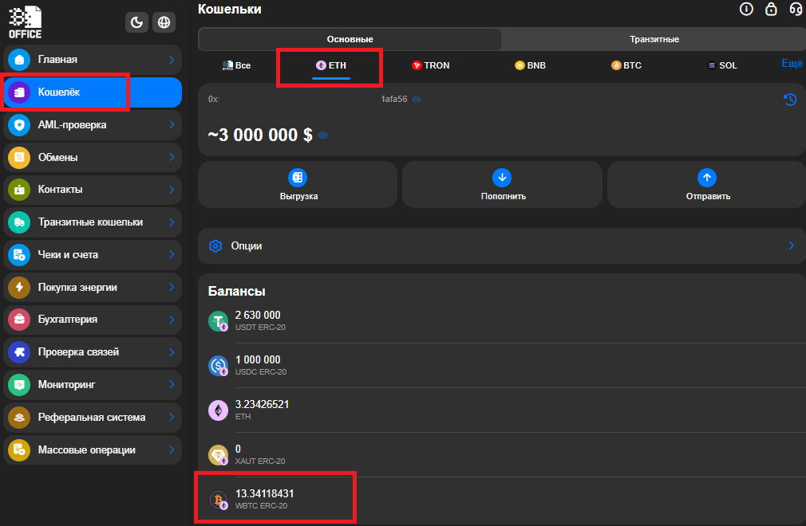Select the TRON network tab
Viewport: 806px width, 526px height.
[431, 65]
